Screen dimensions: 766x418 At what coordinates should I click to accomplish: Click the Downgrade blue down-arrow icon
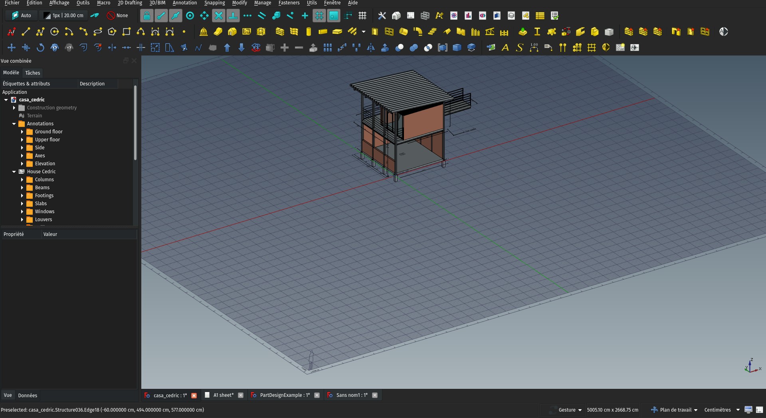click(x=241, y=48)
